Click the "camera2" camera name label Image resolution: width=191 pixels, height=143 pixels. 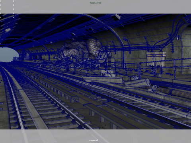94,140
